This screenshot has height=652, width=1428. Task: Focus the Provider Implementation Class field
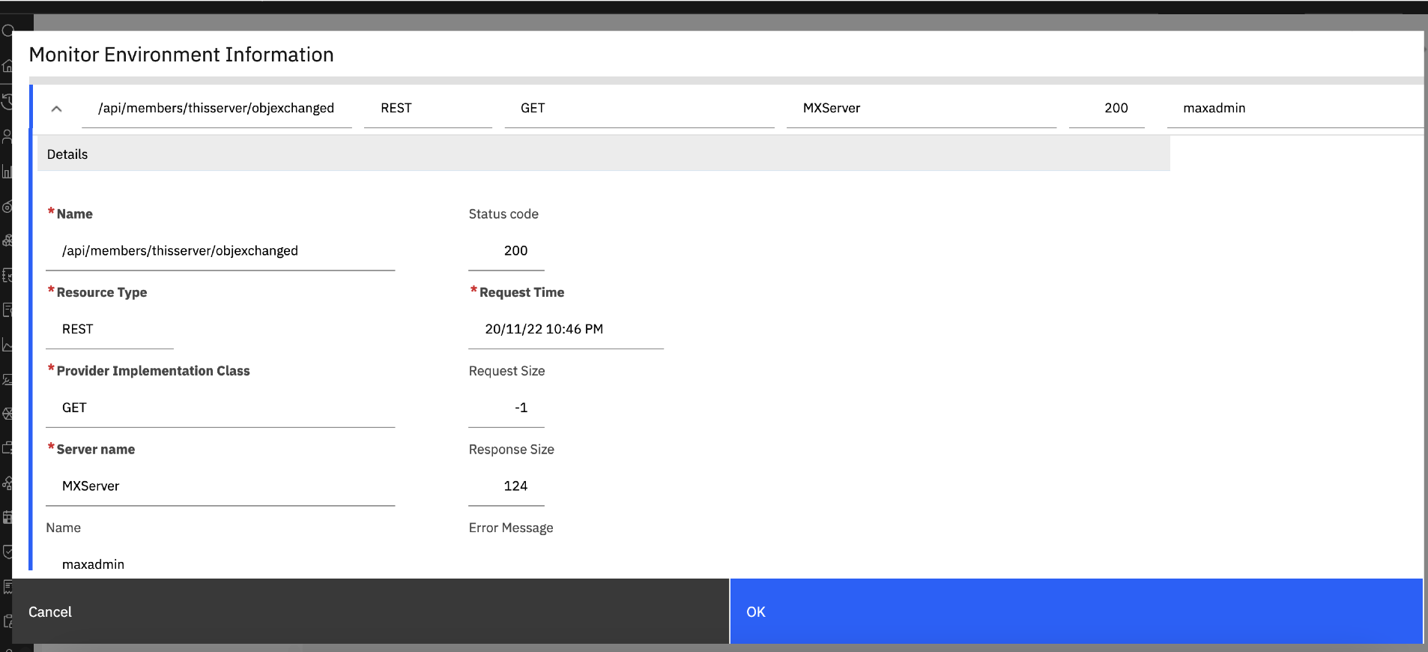click(220, 408)
